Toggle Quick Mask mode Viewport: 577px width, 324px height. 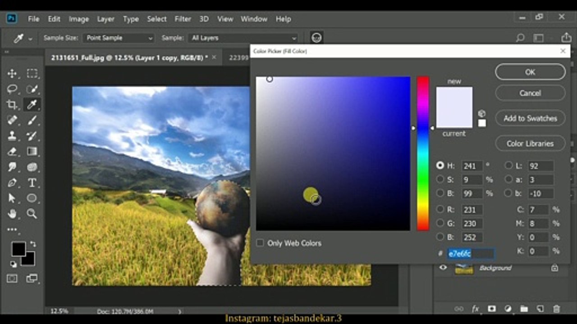[12, 279]
